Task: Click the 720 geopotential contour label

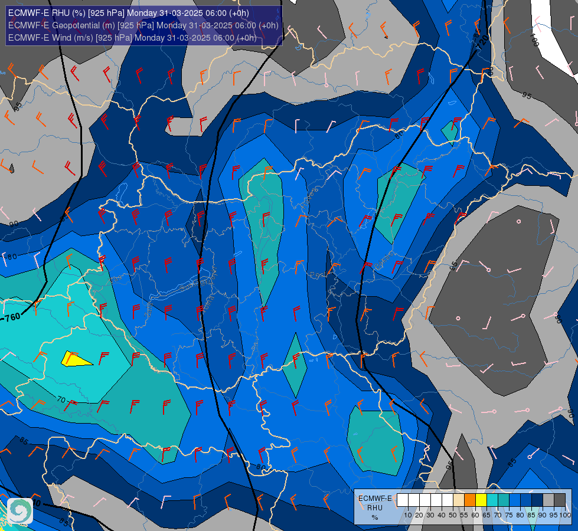Action: (482, 43)
